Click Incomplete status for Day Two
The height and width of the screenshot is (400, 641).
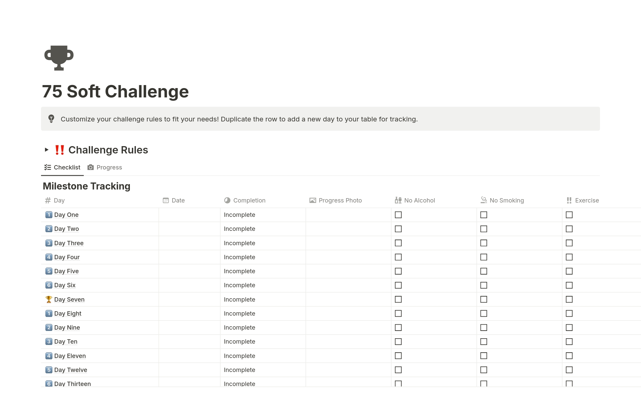pos(239,229)
